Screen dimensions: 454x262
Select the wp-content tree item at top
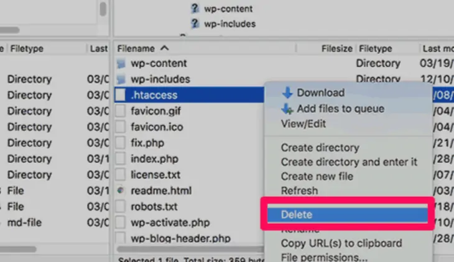coord(228,9)
